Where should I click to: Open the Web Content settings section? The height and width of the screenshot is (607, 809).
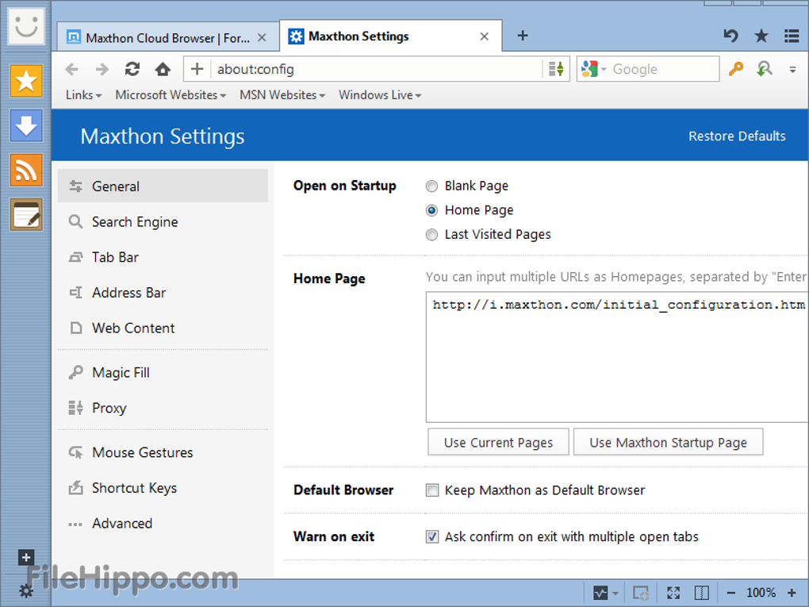[x=163, y=328]
